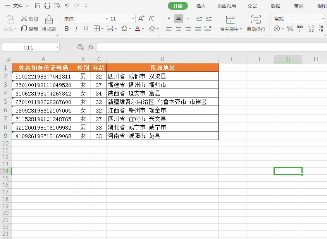Decrease the font size with the A- icon

click(x=151, y=19)
